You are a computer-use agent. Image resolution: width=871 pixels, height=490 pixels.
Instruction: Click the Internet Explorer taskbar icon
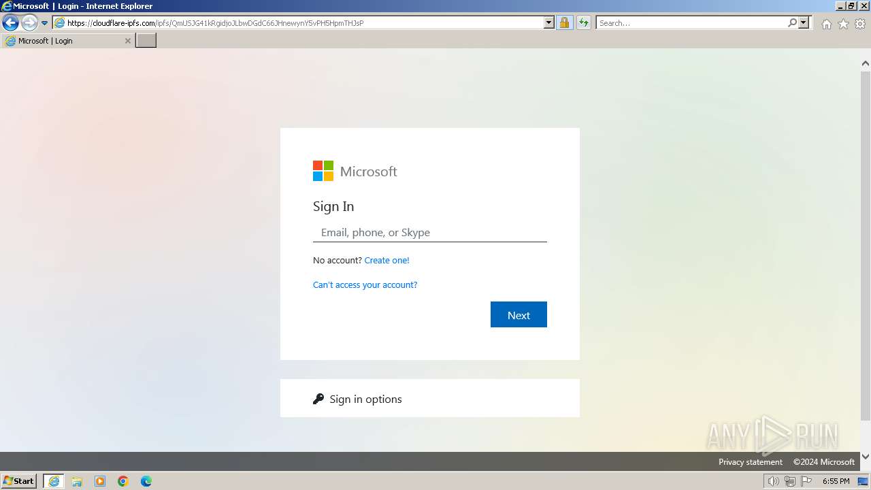click(x=54, y=481)
